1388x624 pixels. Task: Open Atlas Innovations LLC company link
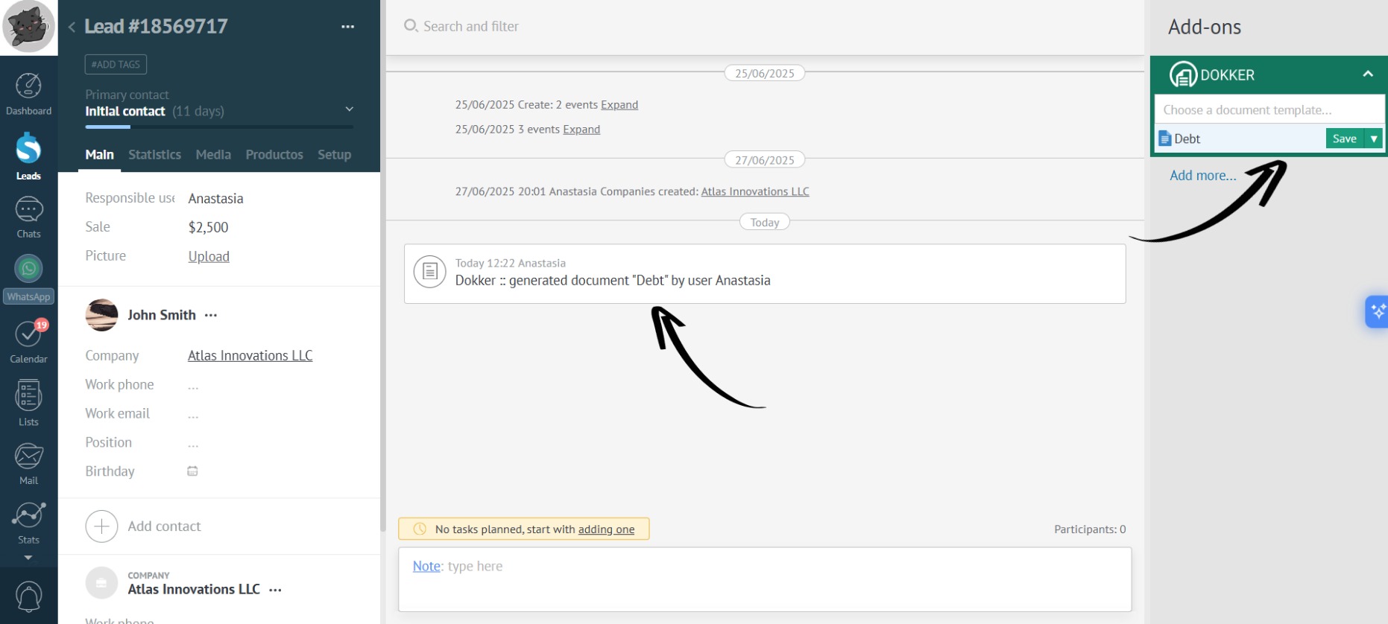coord(250,356)
